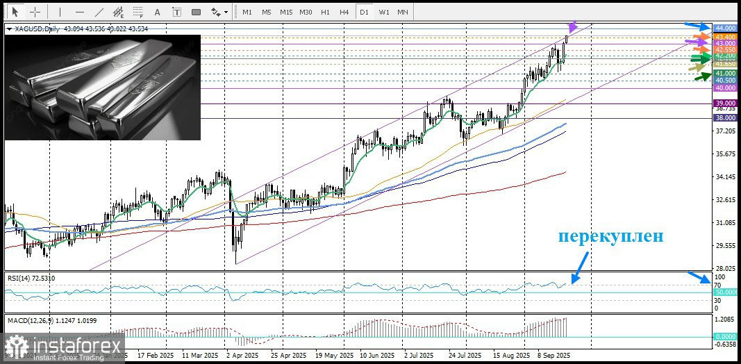
Task: Click the 40.000 price level label
Action: [x=725, y=88]
